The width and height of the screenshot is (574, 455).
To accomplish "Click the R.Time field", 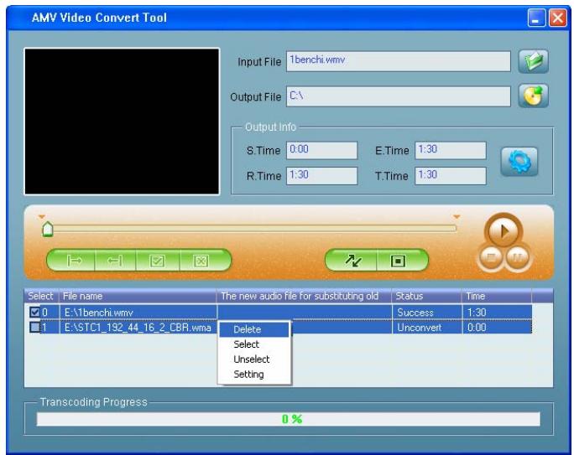I will point(321,176).
